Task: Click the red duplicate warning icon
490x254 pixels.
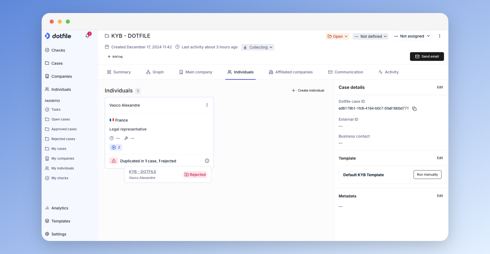Action: tap(114, 161)
